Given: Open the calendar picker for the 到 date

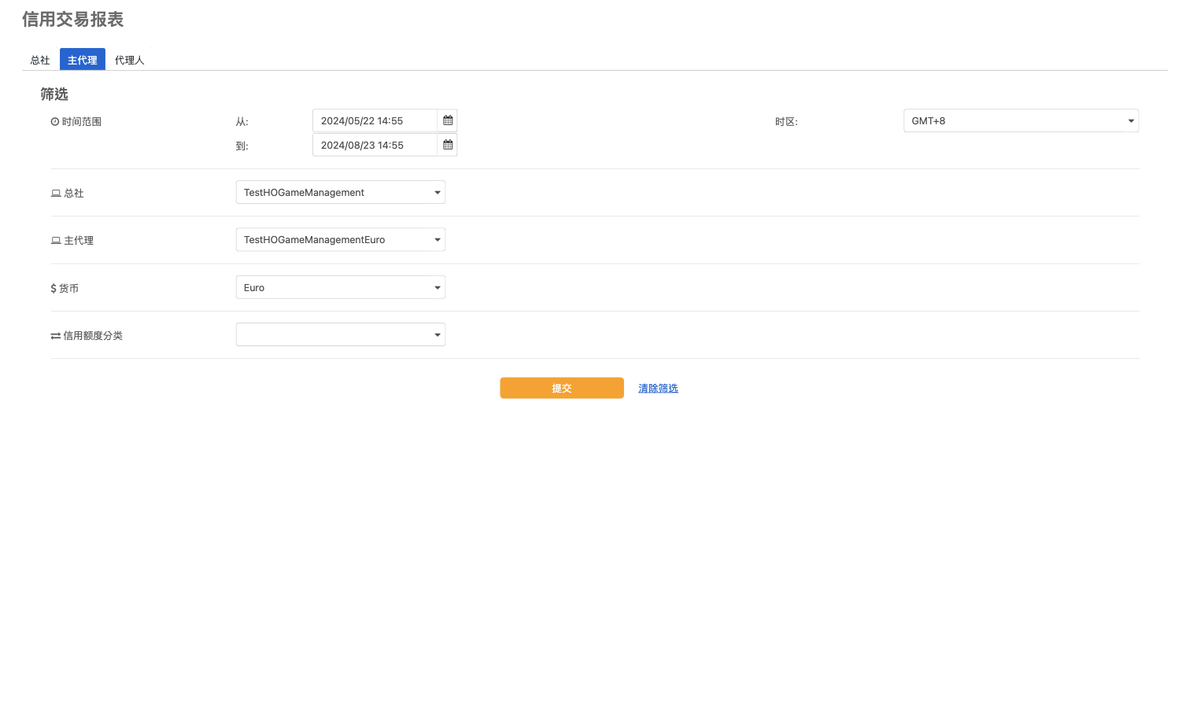Looking at the screenshot, I should tap(448, 145).
